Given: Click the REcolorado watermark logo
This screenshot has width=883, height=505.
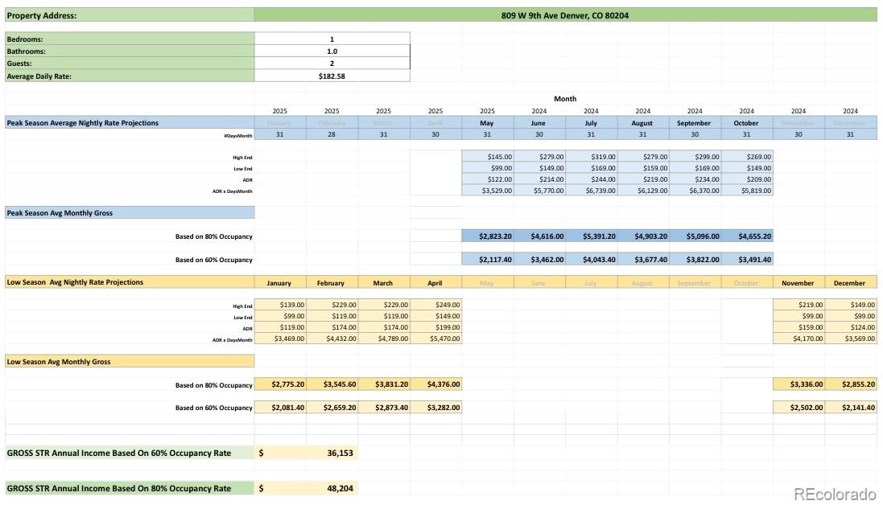Looking at the screenshot, I should click(836, 494).
